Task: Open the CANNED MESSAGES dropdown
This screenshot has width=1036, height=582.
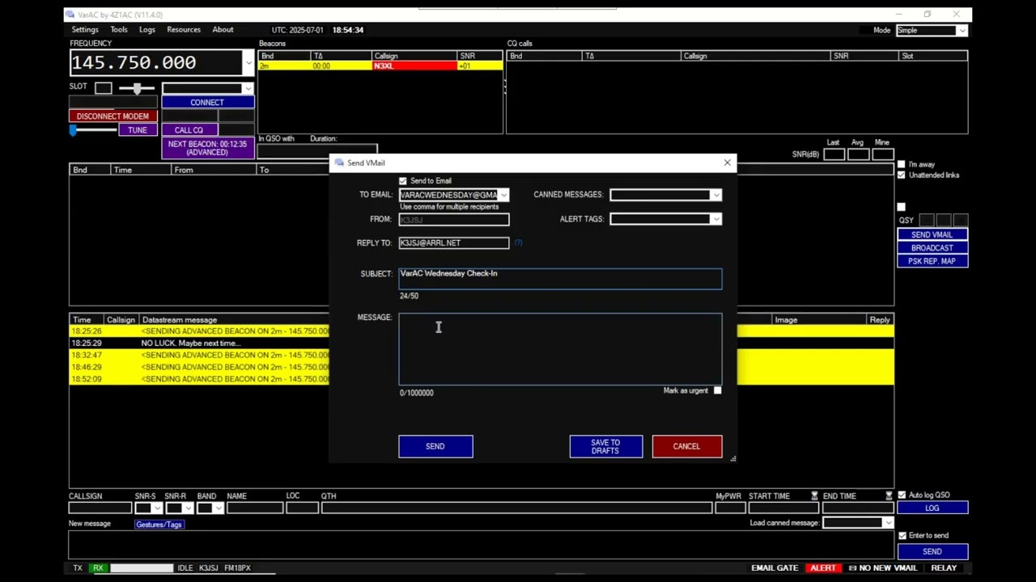Action: pyautogui.click(x=715, y=195)
